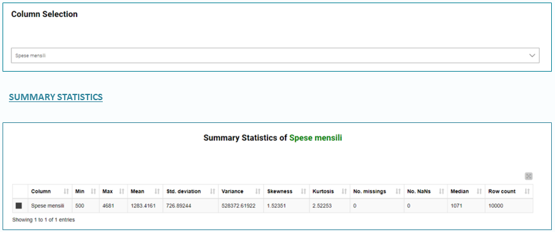Image resolution: width=555 pixels, height=232 pixels.
Task: Select the Spese mensili row checkbox
Action: click(x=19, y=205)
